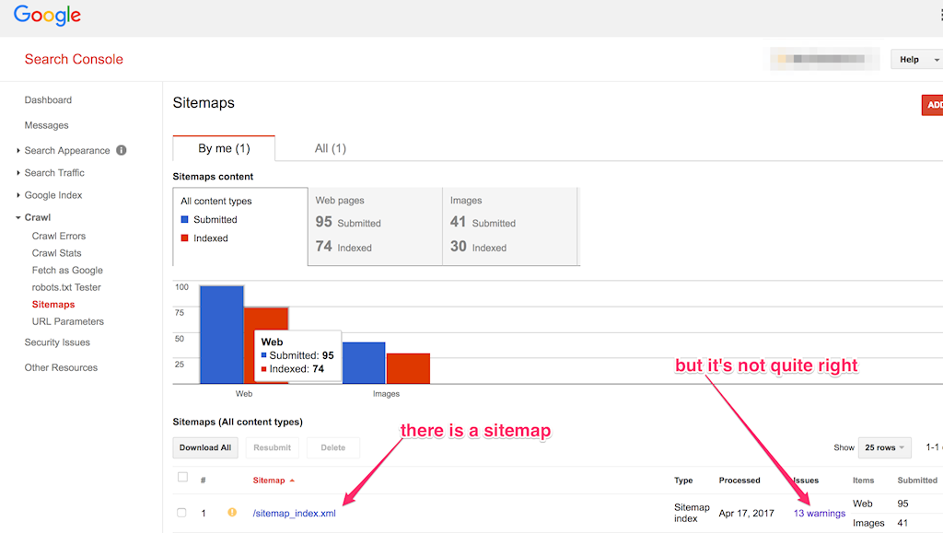Check the box for sitemap row 1
Viewport: 943px width, 533px height.
pos(182,513)
